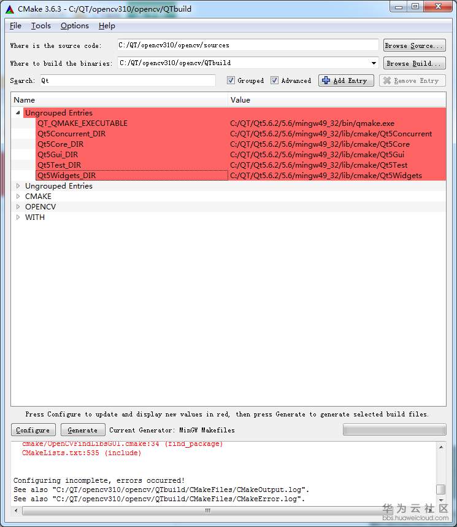Select the QT_QMAKE_EXECUTABLE entry
The height and width of the screenshot is (527, 457).
click(x=82, y=123)
